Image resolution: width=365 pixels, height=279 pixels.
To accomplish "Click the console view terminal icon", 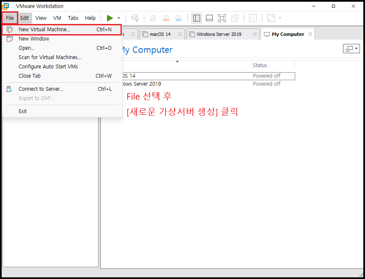I will [253, 18].
